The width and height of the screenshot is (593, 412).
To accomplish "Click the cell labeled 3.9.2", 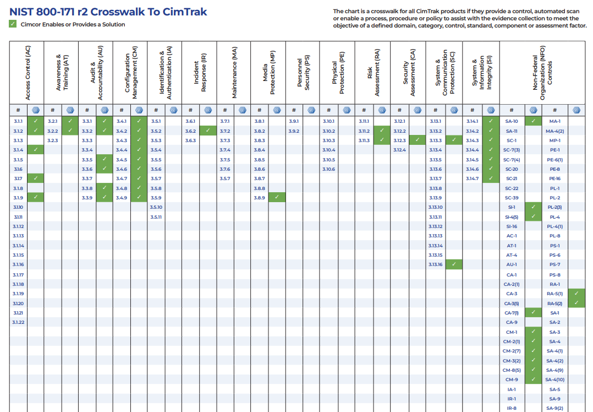I will [294, 131].
